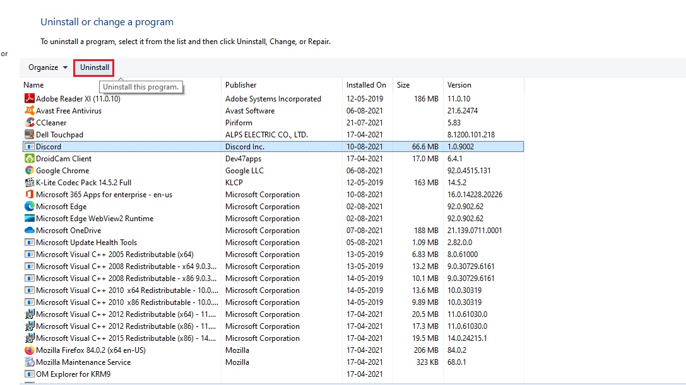
Task: Click the 66.6 MB size value
Action: (425, 146)
